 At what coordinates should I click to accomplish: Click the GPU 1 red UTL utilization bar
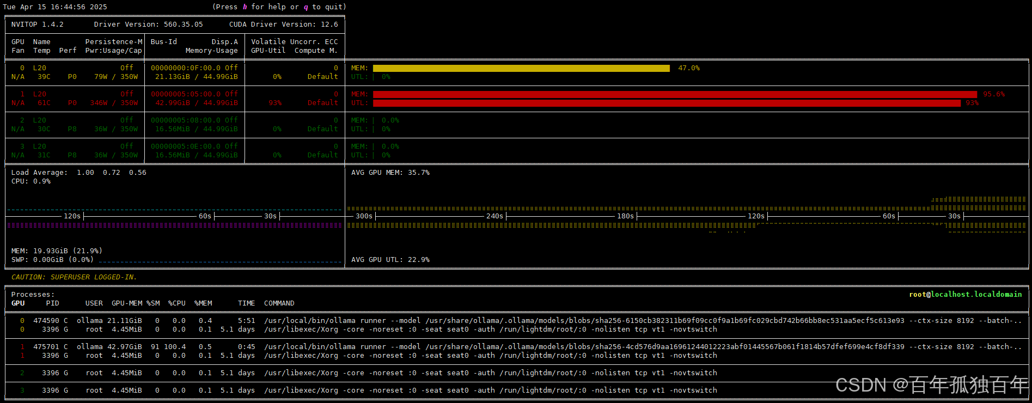click(667, 103)
